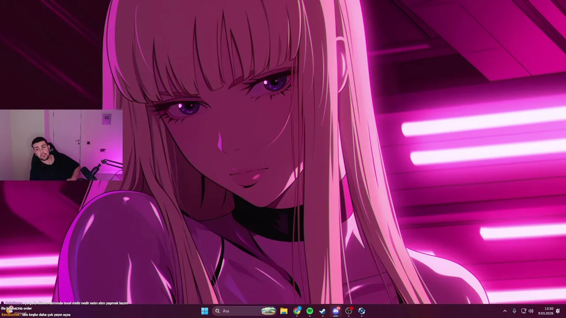Open File Explorer from the taskbar

tap(284, 311)
